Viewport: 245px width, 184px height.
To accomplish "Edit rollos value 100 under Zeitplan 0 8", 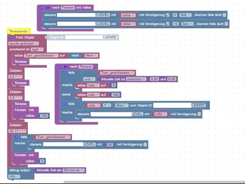I will (44, 116).
